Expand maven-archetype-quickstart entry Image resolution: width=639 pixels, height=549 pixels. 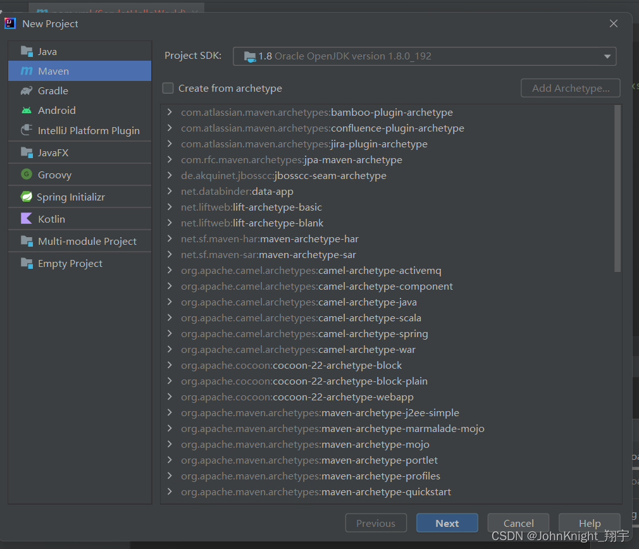[x=170, y=491]
